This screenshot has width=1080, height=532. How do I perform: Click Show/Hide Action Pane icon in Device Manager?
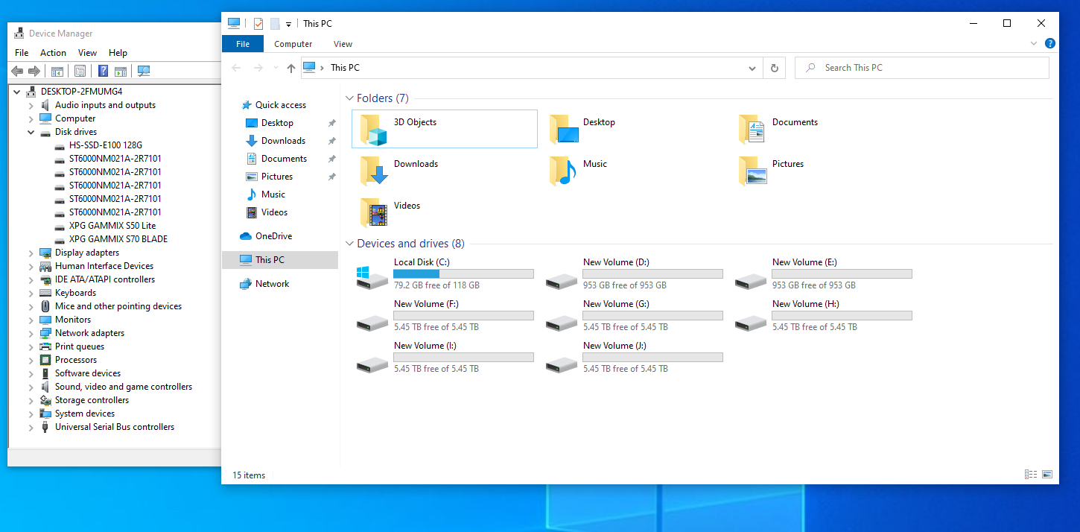click(121, 71)
